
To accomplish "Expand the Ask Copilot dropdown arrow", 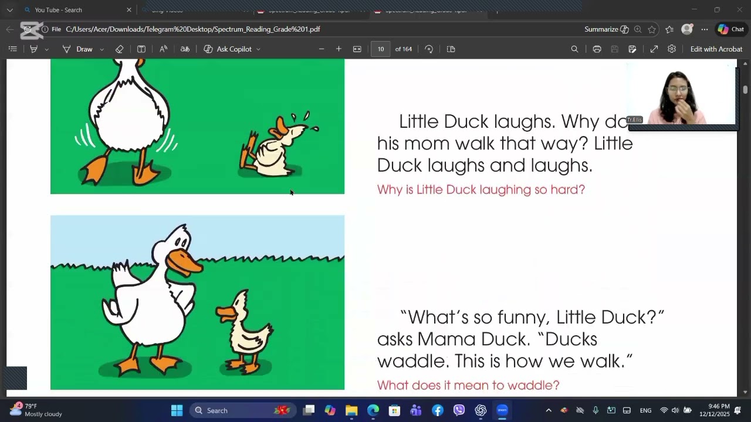I will coord(258,49).
